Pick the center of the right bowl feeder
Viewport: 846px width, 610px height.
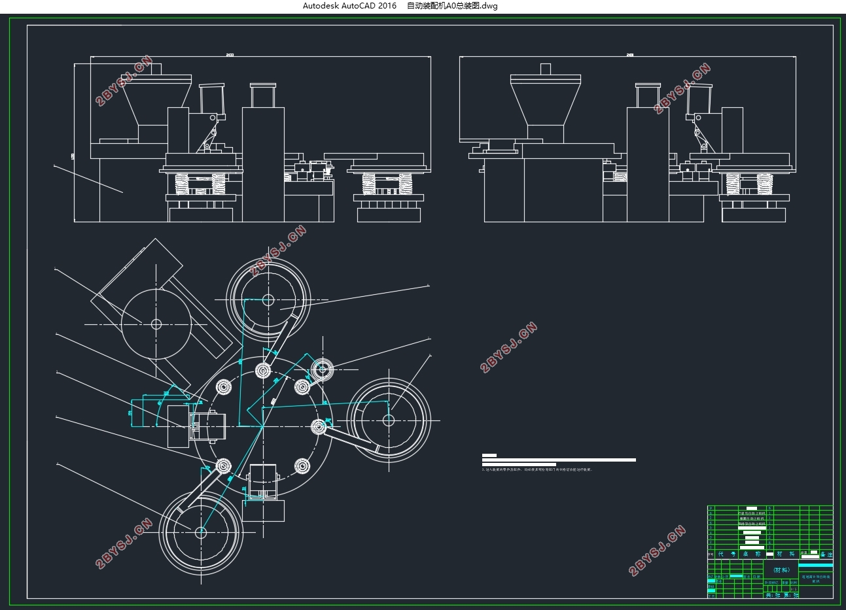click(388, 420)
